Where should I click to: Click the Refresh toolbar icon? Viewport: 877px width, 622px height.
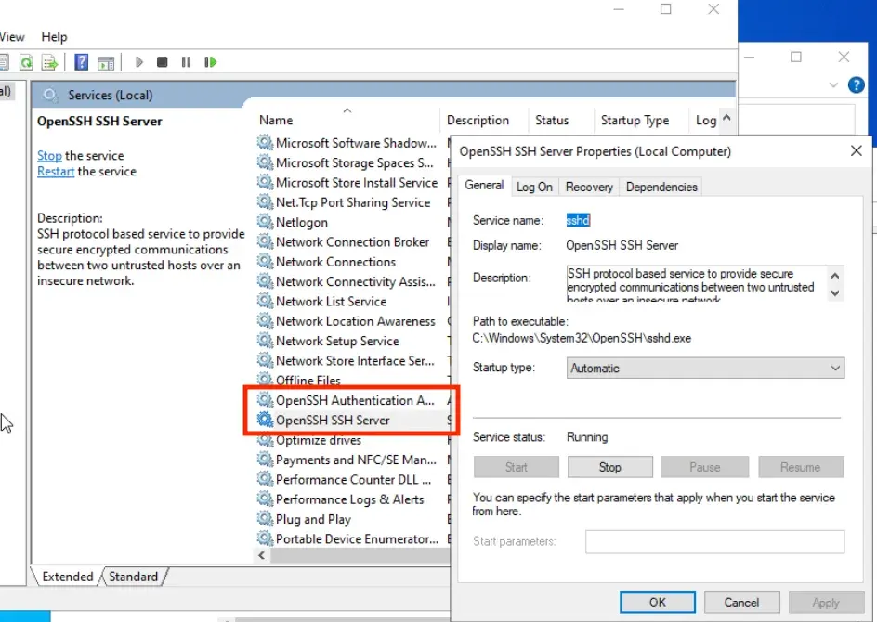click(x=26, y=62)
